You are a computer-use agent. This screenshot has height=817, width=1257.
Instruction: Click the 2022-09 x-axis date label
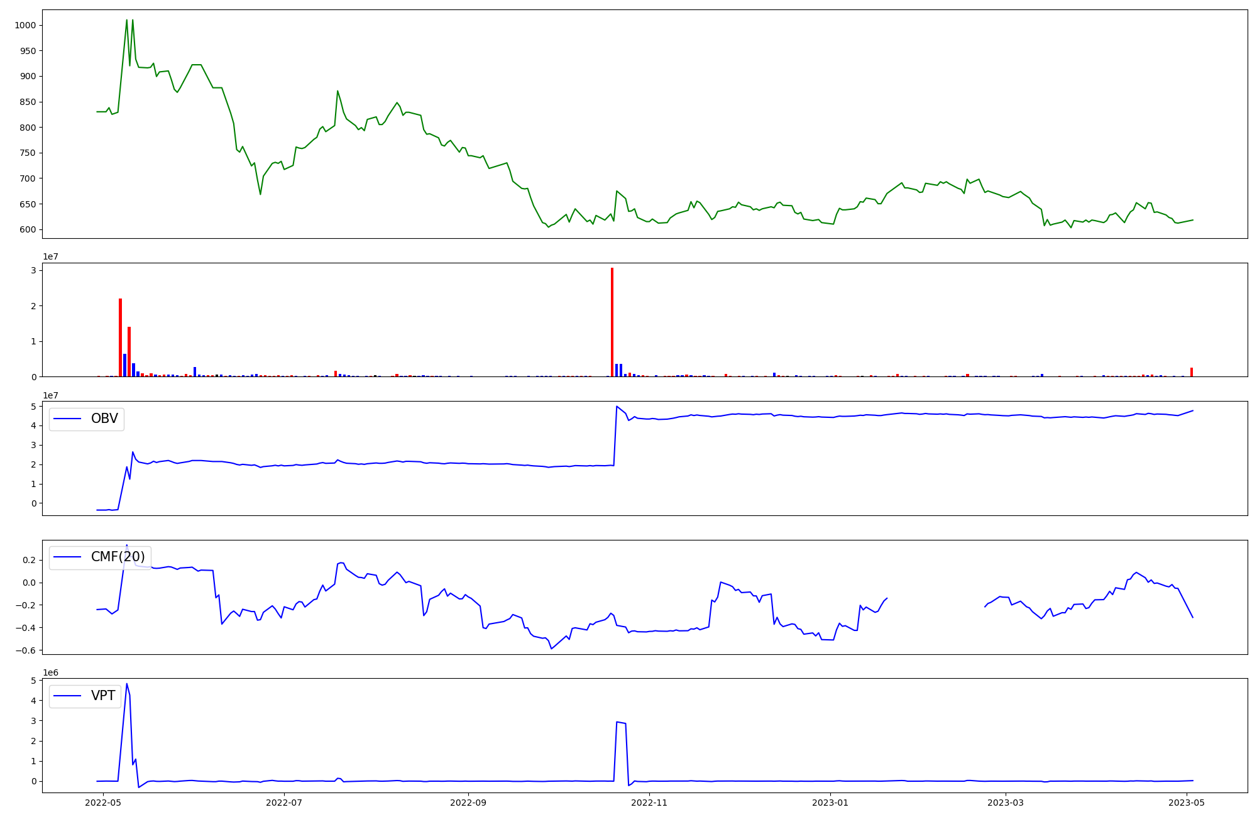468,803
